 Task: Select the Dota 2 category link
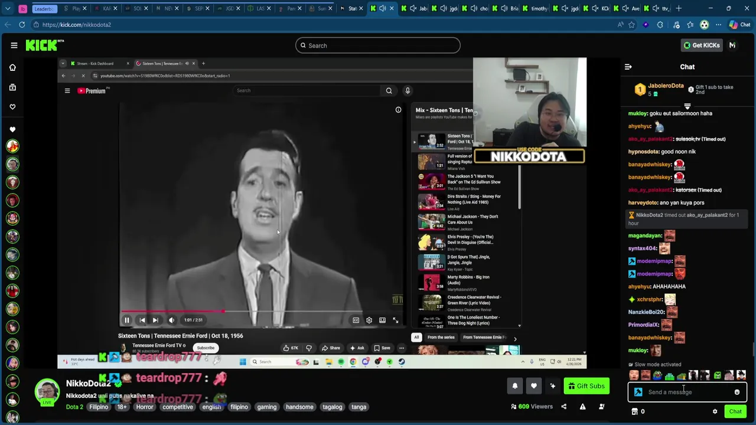coord(74,407)
